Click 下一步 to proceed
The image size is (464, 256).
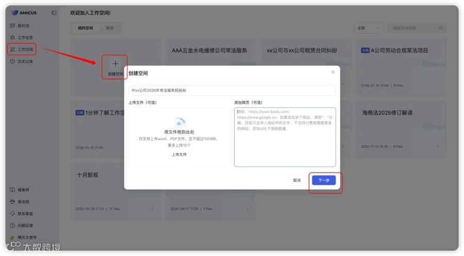pyautogui.click(x=324, y=180)
